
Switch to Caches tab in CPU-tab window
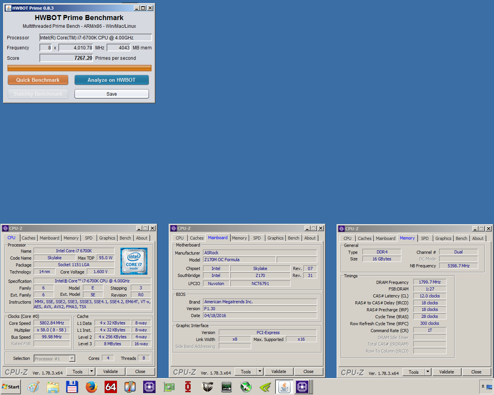(x=28, y=238)
